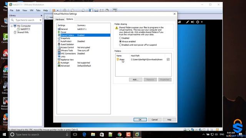The width and height of the screenshot is (246, 138).
Task: Show hidden system tray icons
Action: [203, 135]
